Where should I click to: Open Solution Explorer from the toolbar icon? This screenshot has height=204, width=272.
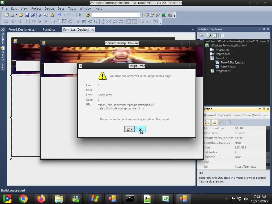click(146, 15)
